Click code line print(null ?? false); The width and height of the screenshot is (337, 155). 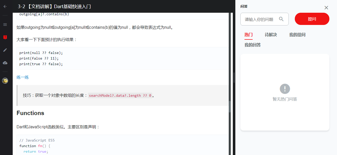pos(41,53)
